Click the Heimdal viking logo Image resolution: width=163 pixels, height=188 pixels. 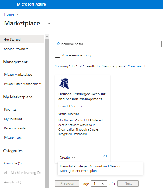pyautogui.click(x=64, y=84)
